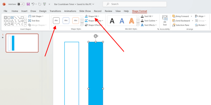
Task: Apply the blue WordArt style
Action: click(122, 21)
